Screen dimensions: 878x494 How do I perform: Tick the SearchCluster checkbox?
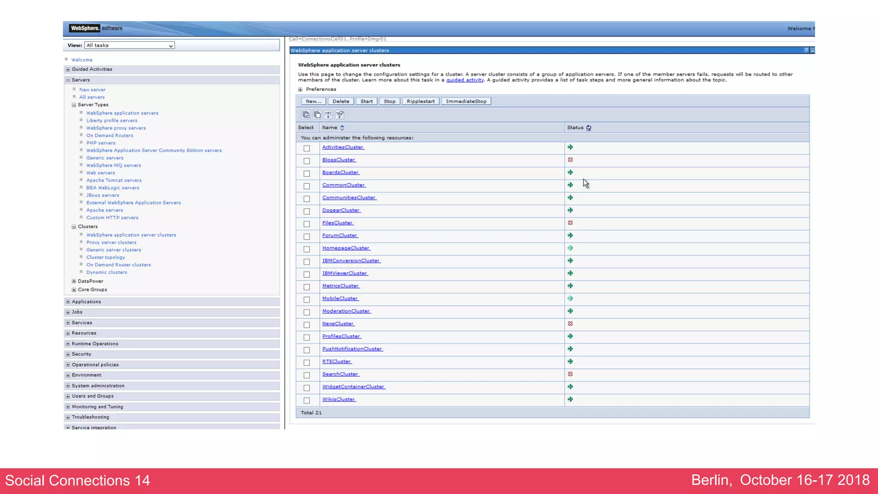307,375
